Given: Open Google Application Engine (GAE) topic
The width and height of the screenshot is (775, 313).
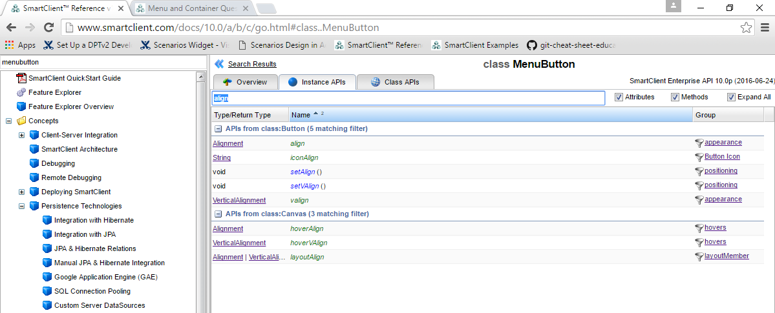Looking at the screenshot, I should (x=106, y=277).
